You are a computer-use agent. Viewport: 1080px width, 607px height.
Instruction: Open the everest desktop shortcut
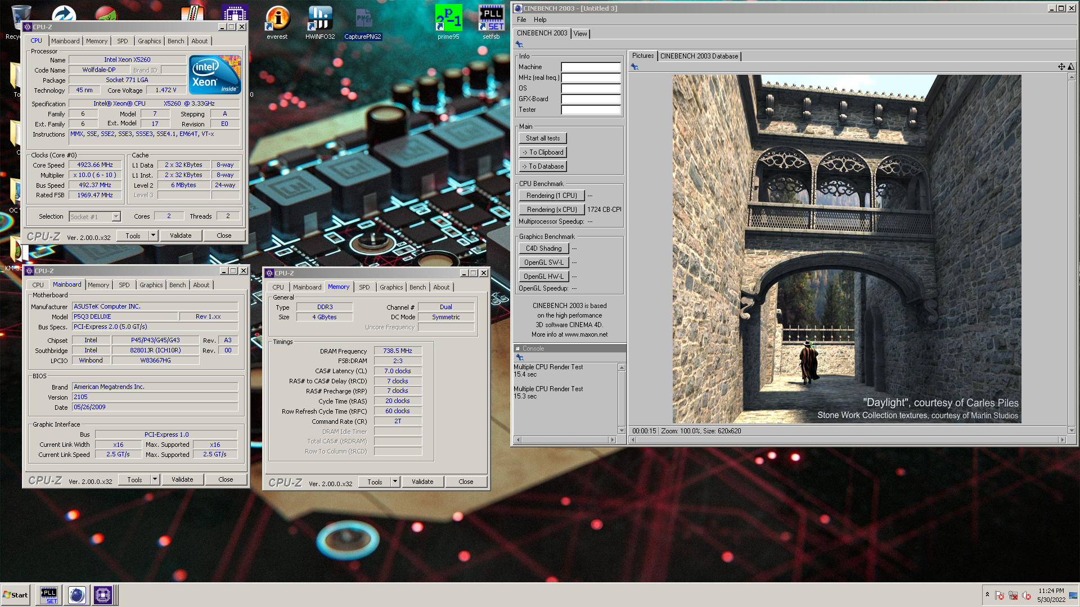pyautogui.click(x=277, y=22)
